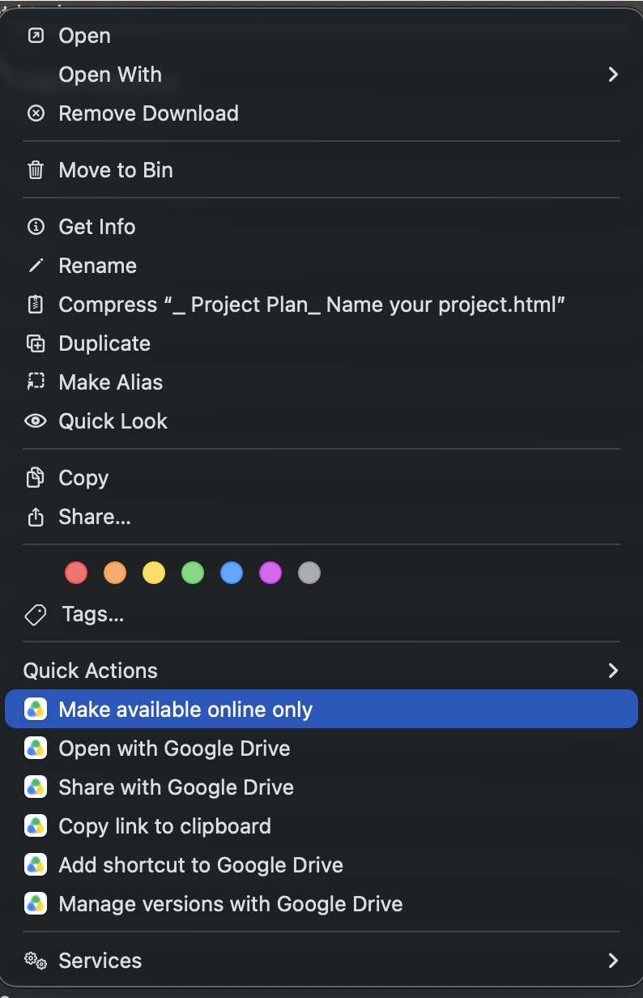Apply the green tag color
Viewport: 643px width, 998px height.
(193, 574)
